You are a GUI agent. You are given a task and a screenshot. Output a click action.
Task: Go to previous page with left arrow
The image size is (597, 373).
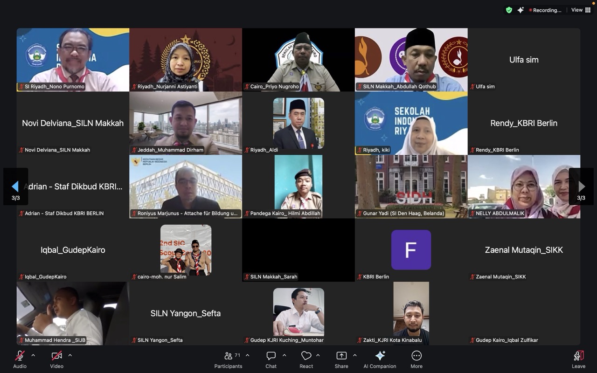[15, 186]
